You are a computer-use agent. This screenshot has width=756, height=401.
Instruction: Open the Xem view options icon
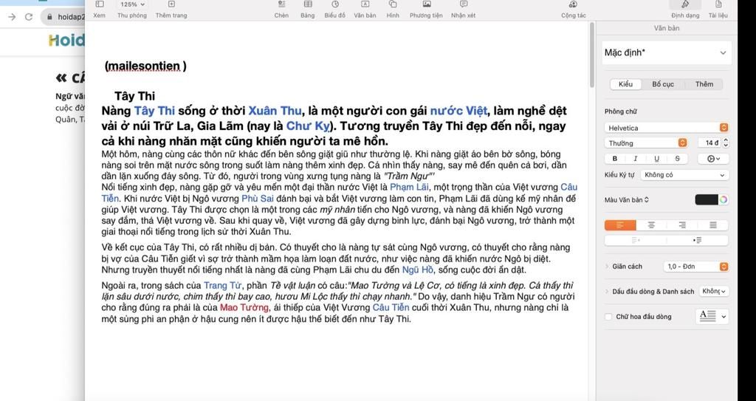click(x=100, y=4)
